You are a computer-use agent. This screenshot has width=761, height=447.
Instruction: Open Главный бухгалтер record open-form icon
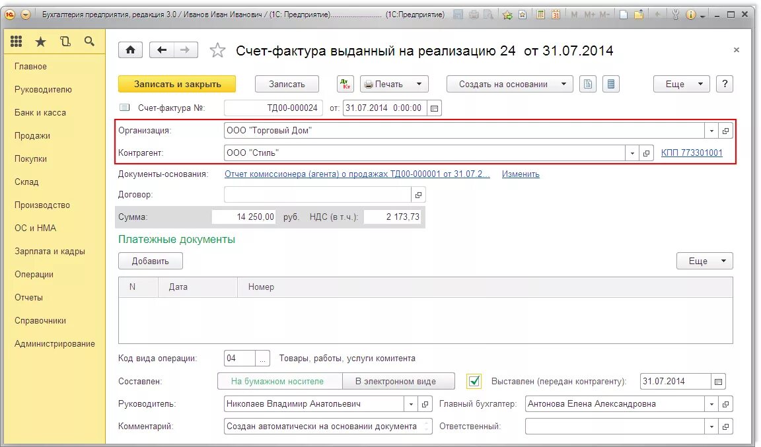pyautogui.click(x=725, y=404)
